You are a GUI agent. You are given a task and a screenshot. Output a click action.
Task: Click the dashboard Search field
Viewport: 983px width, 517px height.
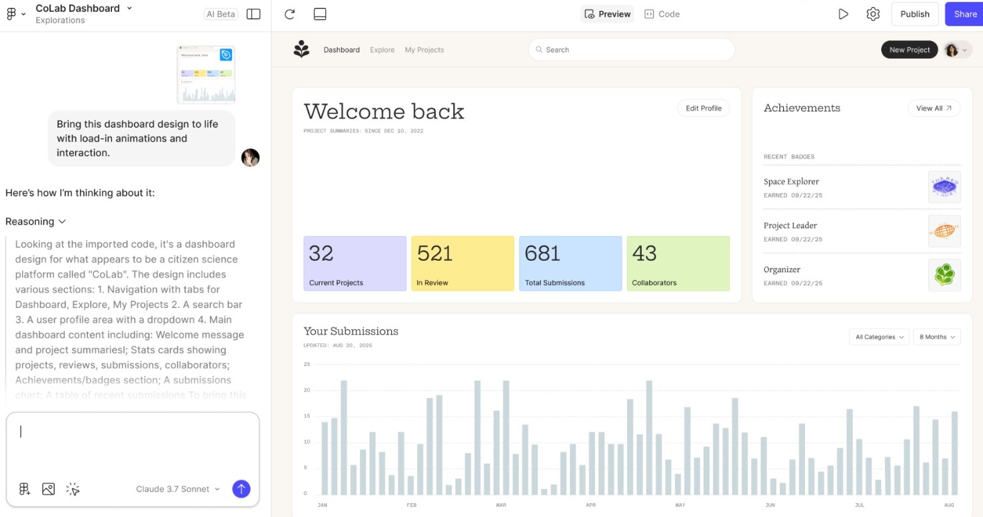[x=631, y=50]
